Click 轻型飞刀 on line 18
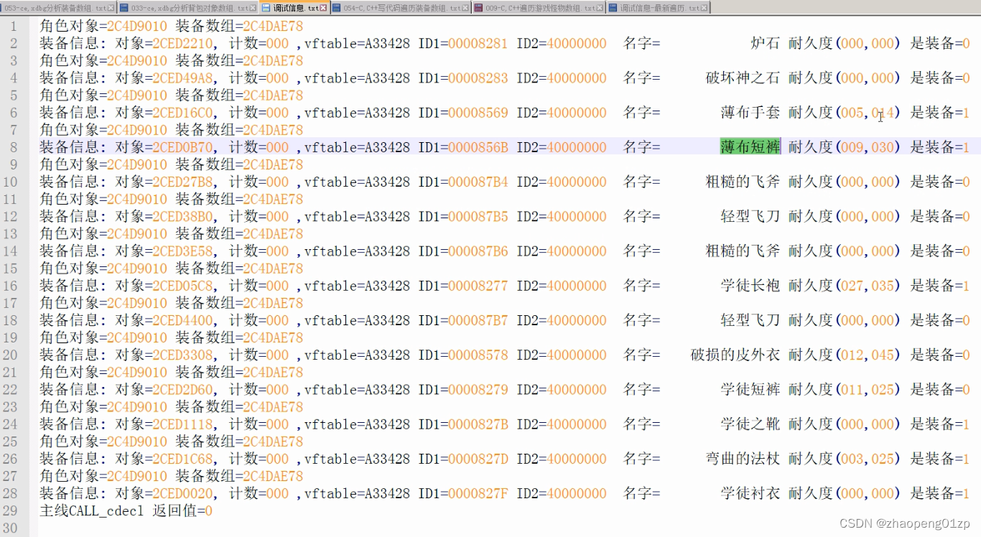Viewport: 981px width, 537px height. (x=750, y=320)
